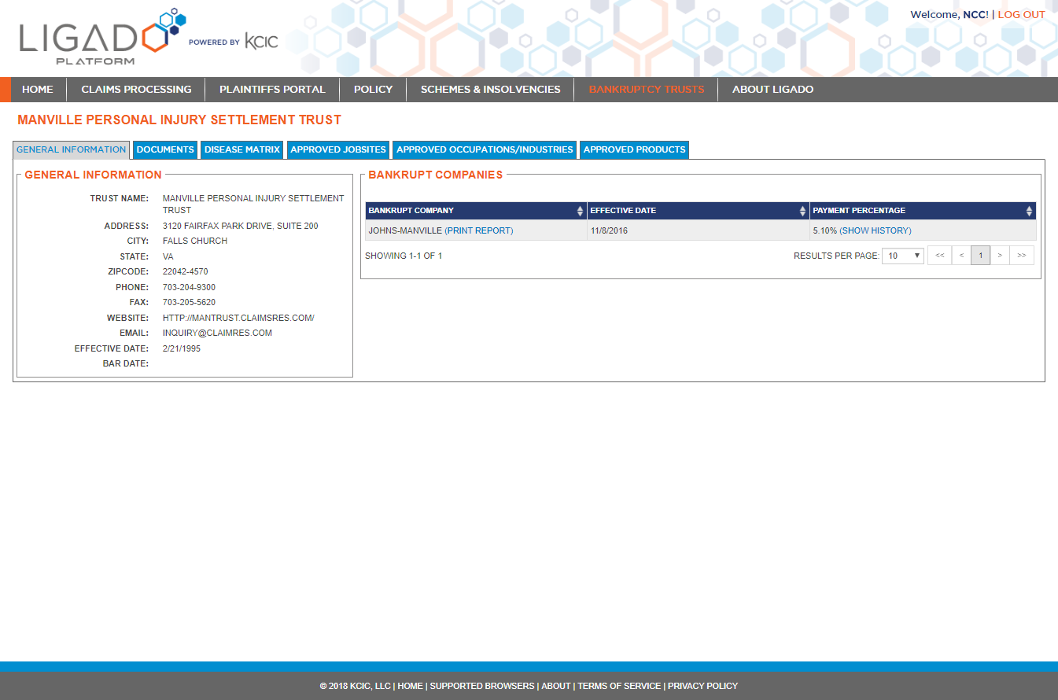Click the footer Home link
Image resolution: width=1058 pixels, height=700 pixels.
coord(410,686)
